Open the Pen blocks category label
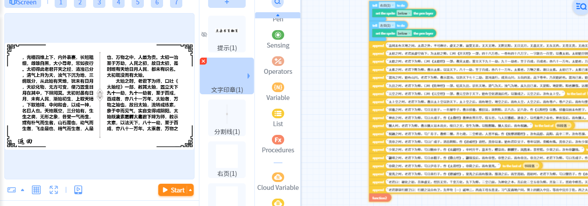588x206 pixels. click(278, 20)
